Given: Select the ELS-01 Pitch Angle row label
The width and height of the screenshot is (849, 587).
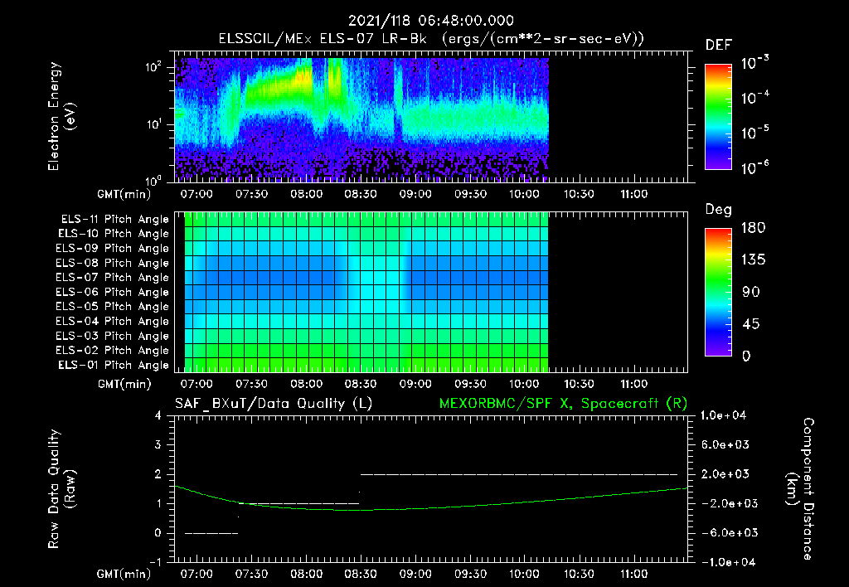Looking at the screenshot, I should coord(114,365).
